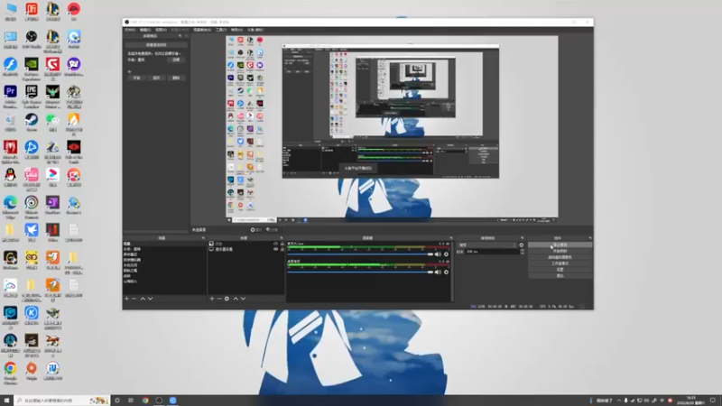The width and height of the screenshot is (722, 406).
Task: Expand the scene transition type dropdown
Action: tap(487, 245)
